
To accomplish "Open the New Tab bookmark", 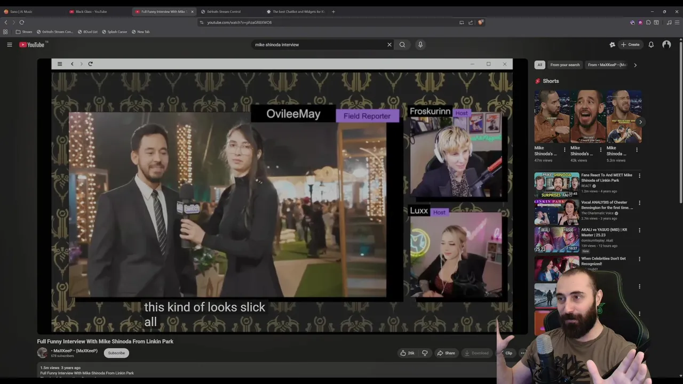I will coord(141,32).
